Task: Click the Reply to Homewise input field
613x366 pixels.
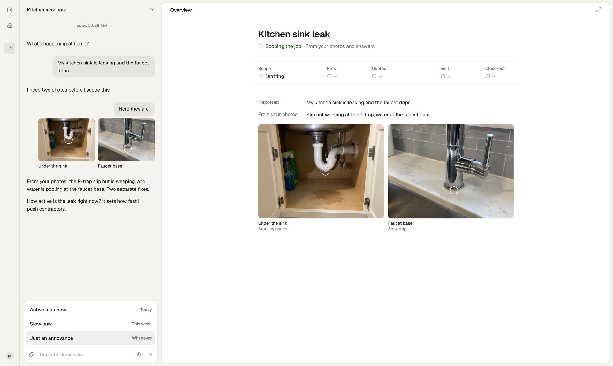Action: 85,355
